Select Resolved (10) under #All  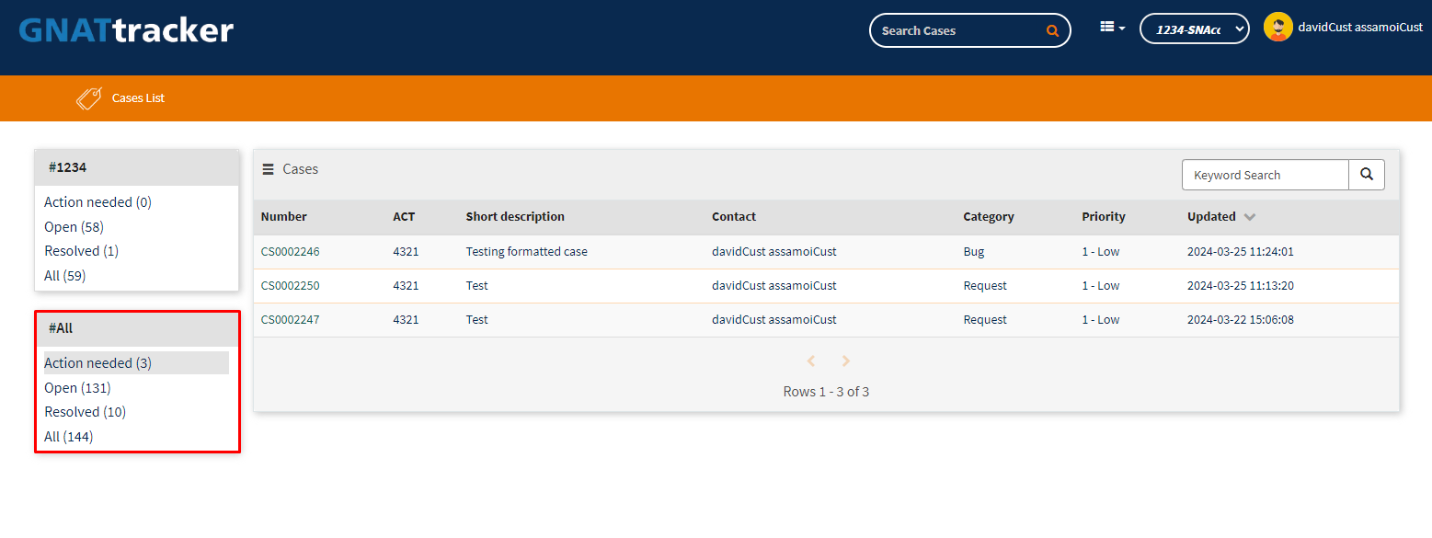(86, 412)
